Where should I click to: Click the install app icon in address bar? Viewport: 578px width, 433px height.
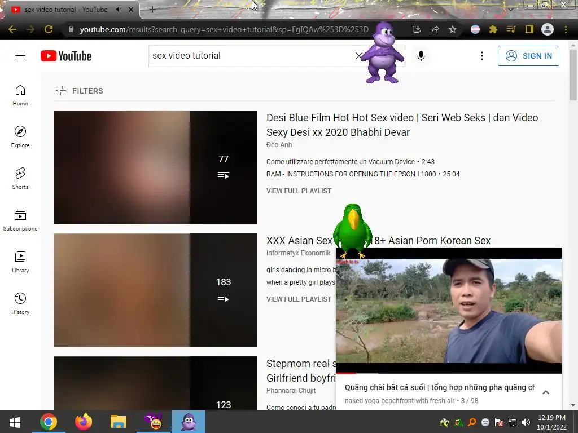[416, 29]
